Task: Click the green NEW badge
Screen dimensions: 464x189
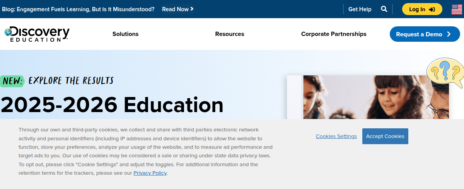Action: (13, 81)
